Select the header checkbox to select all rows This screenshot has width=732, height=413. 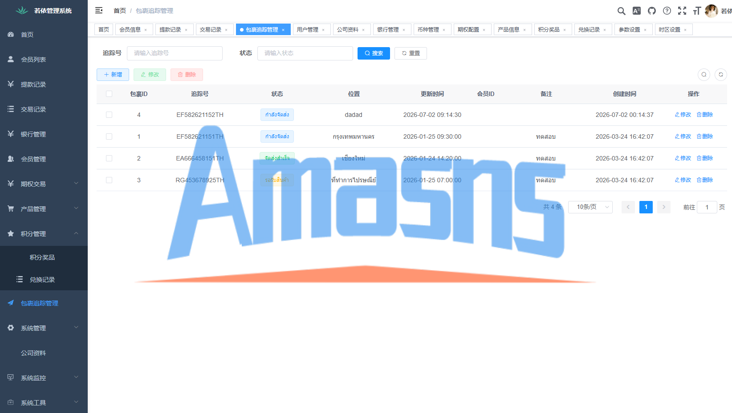[109, 94]
